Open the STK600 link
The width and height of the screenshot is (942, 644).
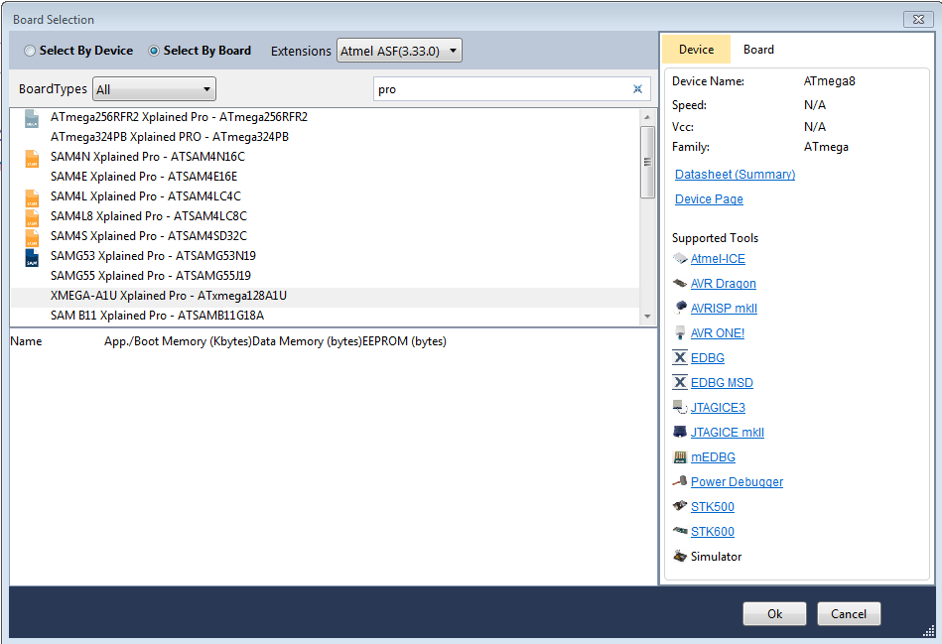point(713,532)
